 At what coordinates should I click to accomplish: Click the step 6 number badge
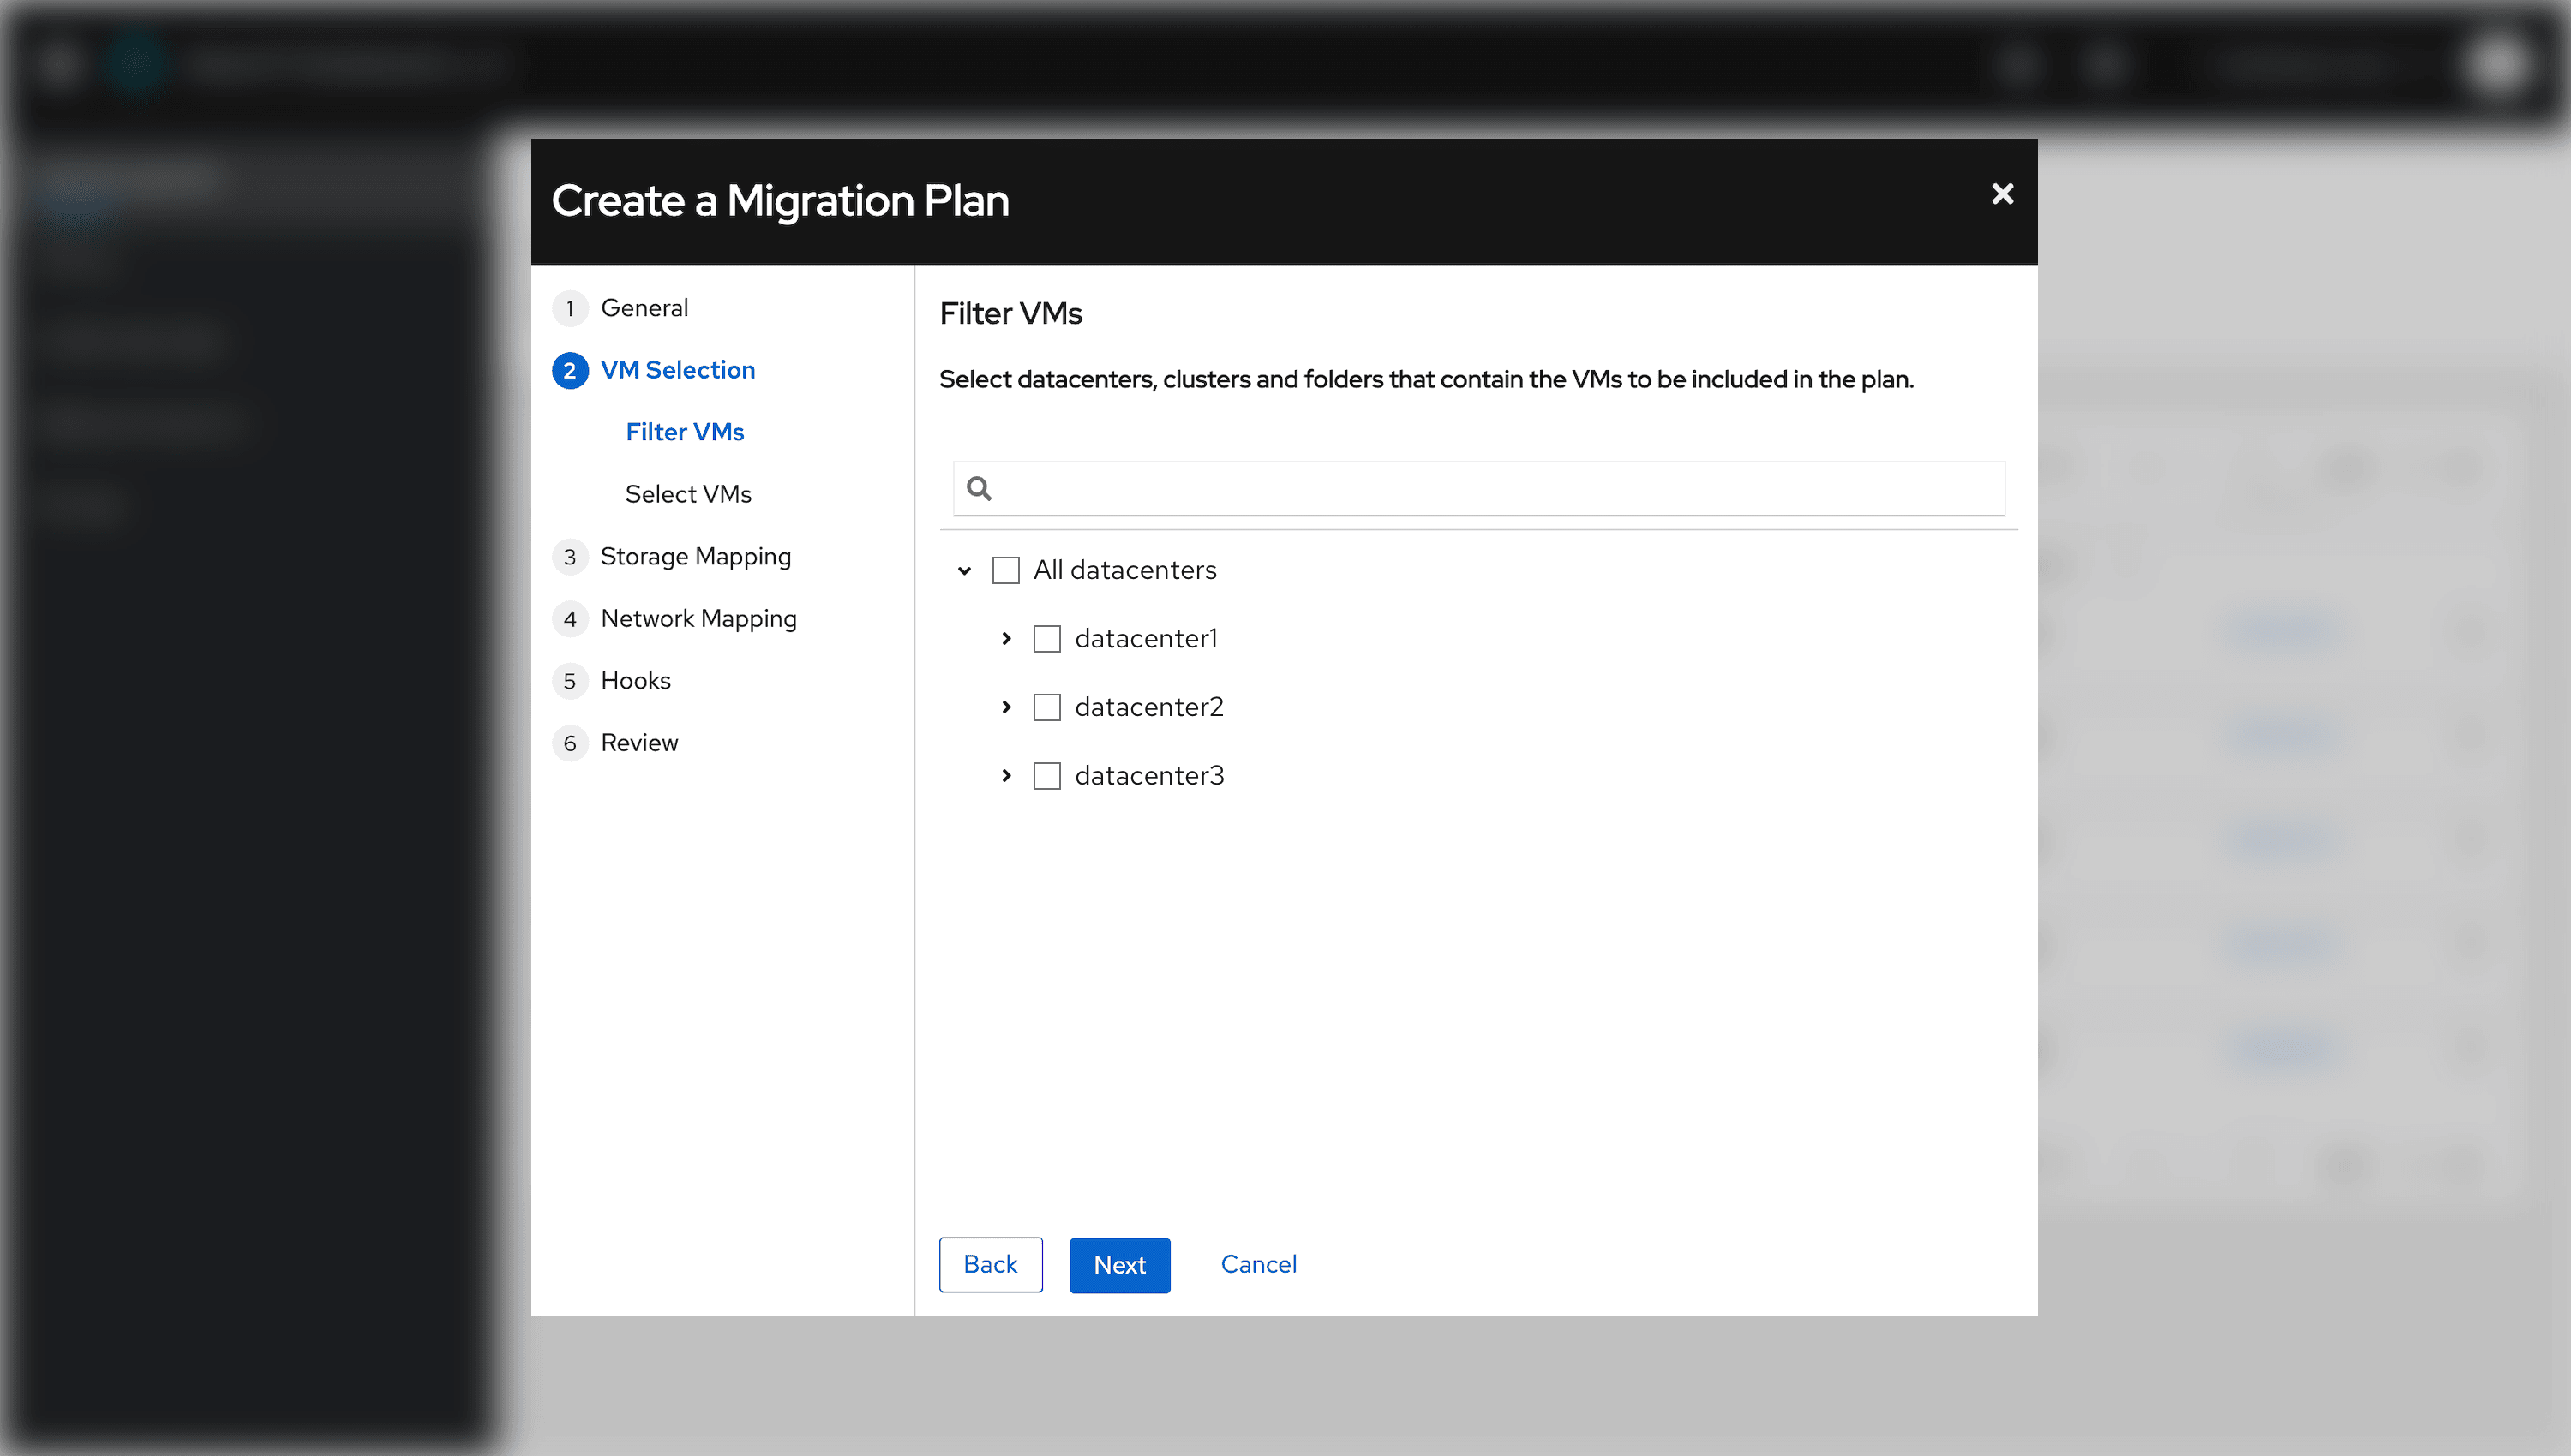coord(569,743)
